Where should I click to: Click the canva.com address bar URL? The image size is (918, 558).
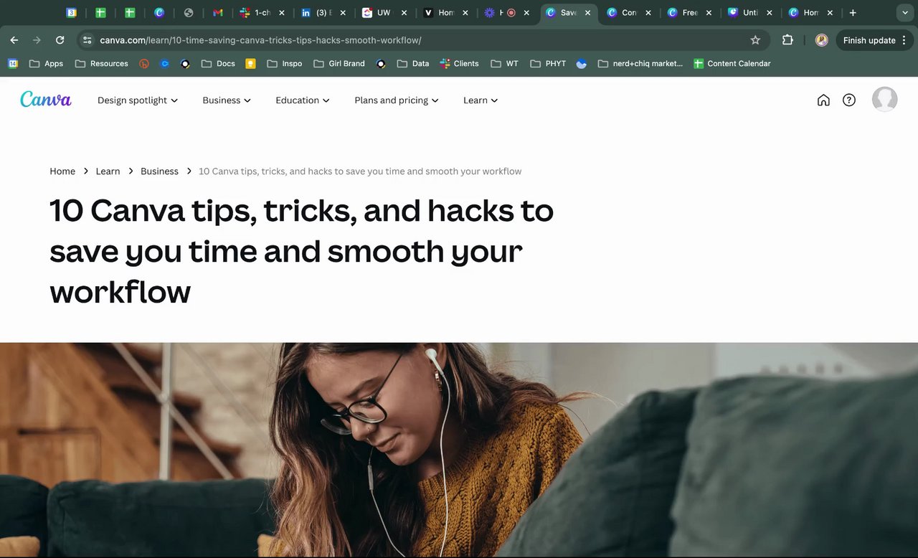pyautogui.click(x=260, y=40)
